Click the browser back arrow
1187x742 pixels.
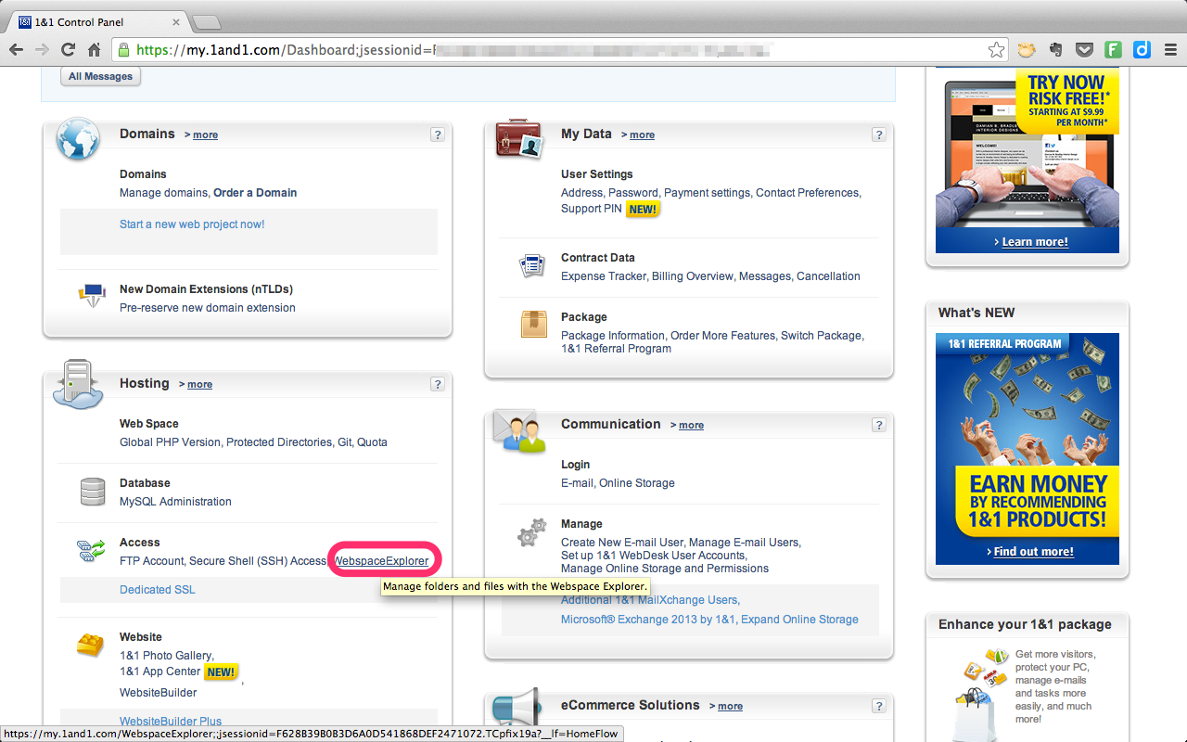(x=17, y=49)
